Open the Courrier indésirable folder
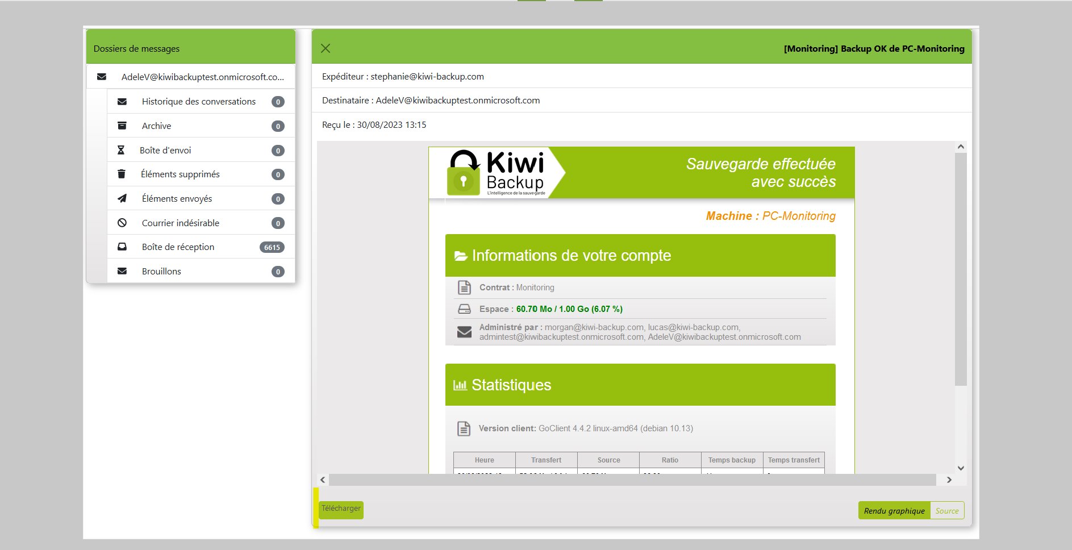Viewport: 1072px width, 550px height. pos(201,223)
